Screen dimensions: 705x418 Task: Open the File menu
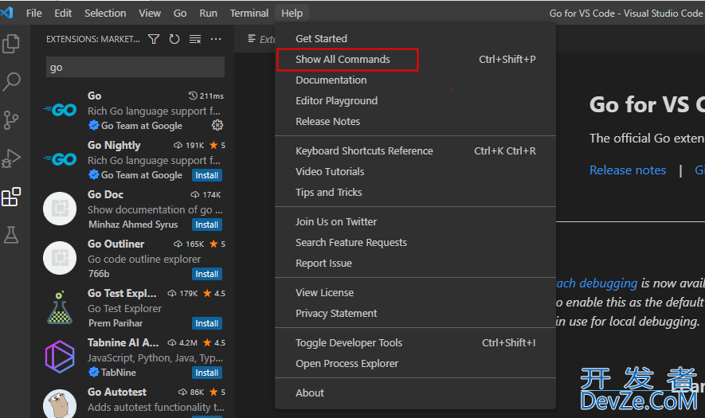(x=33, y=13)
